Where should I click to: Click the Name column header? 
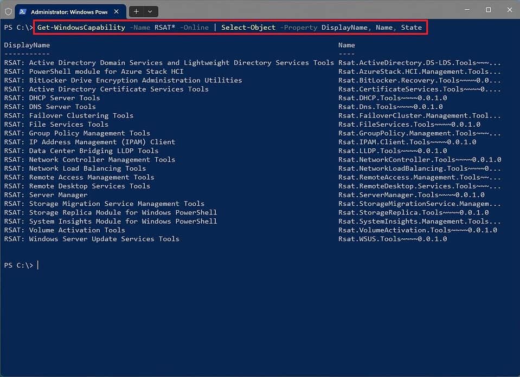[346, 45]
